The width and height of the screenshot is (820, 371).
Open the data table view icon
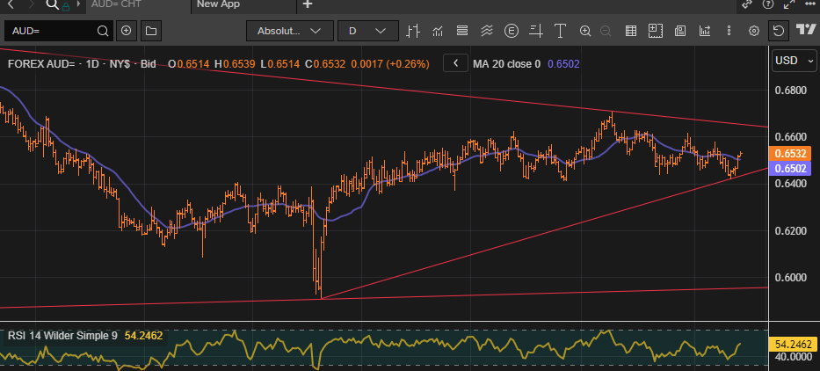(630, 32)
